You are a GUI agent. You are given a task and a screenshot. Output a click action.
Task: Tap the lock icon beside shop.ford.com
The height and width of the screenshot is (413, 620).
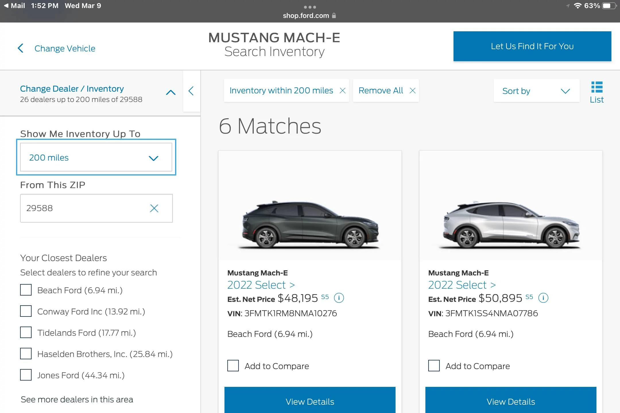[334, 16]
